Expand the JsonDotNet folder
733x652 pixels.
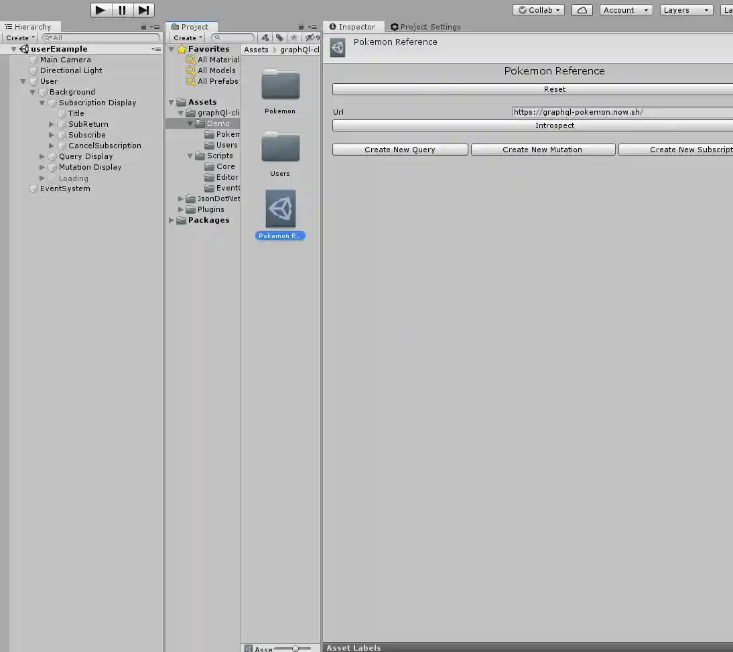181,199
